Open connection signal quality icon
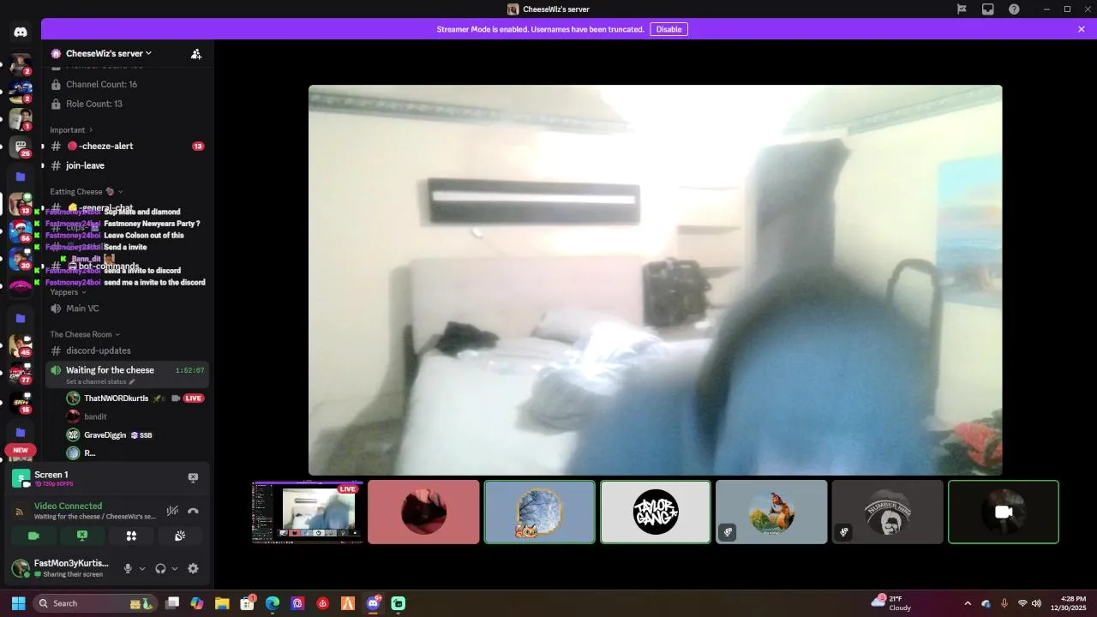The width and height of the screenshot is (1097, 617). coord(20,512)
